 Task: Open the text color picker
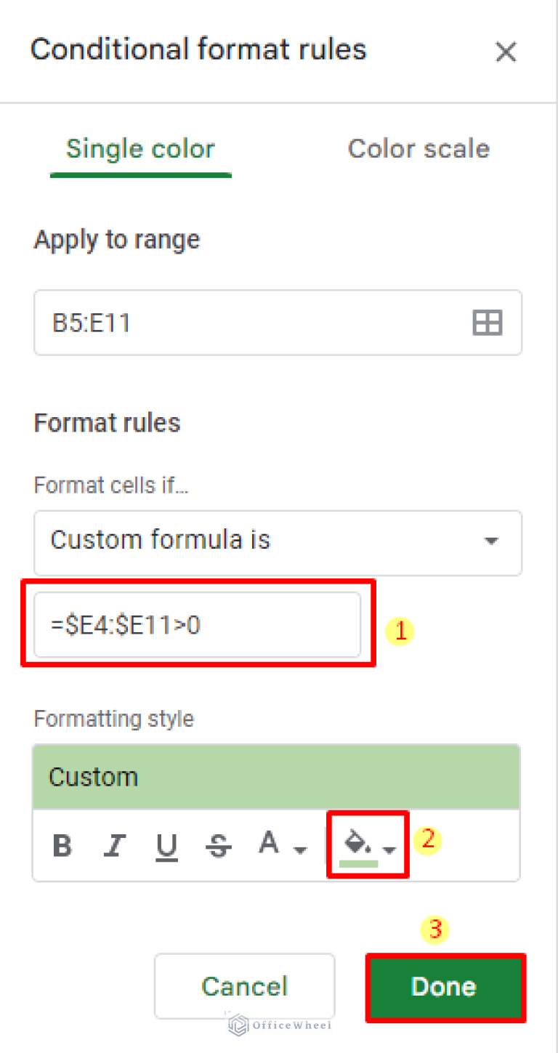tap(269, 843)
